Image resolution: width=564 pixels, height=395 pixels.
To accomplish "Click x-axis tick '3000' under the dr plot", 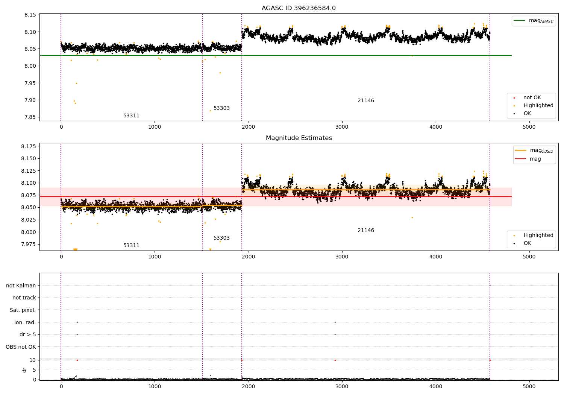I will (342, 386).
